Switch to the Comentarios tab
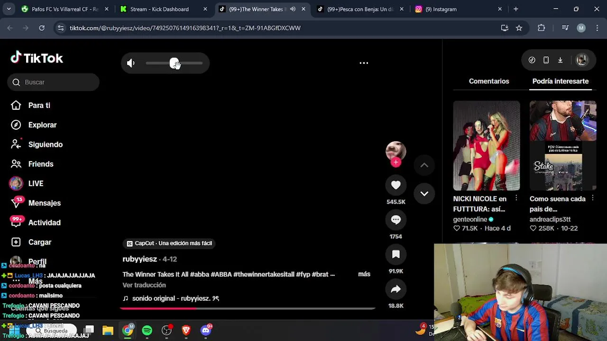Screen dimensions: 607x341 tap(489, 81)
